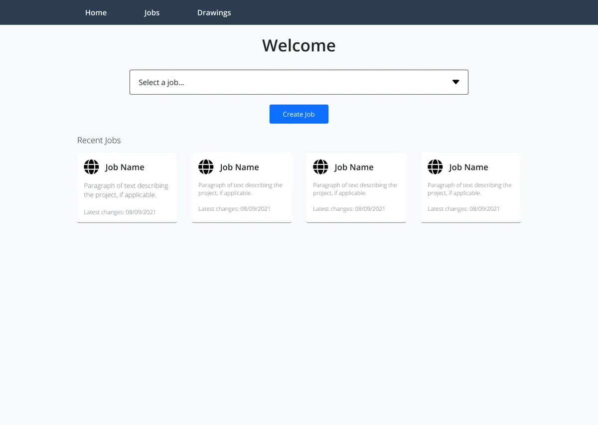
Task: Click description paragraph in first job card
Action: pos(126,190)
